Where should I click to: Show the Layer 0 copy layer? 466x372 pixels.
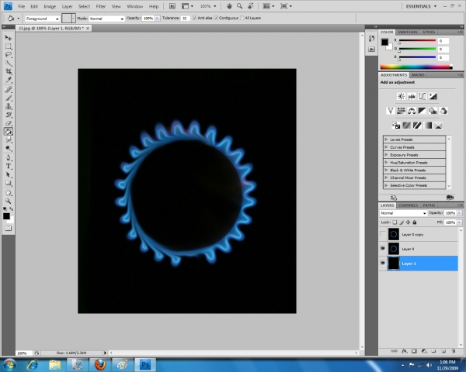[x=383, y=234]
